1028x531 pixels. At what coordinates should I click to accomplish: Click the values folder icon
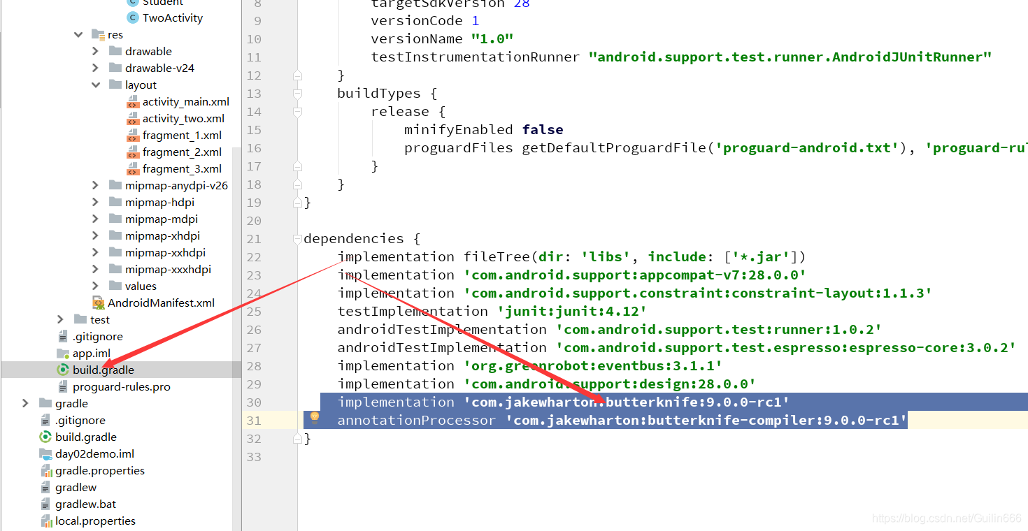[x=115, y=286]
